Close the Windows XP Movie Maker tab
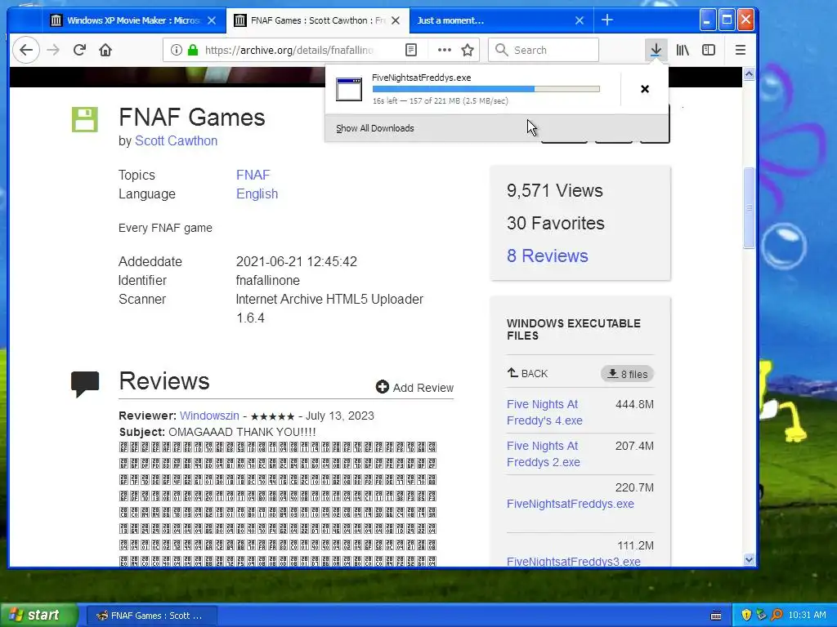Viewport: 837px width, 627px height. coord(212,20)
